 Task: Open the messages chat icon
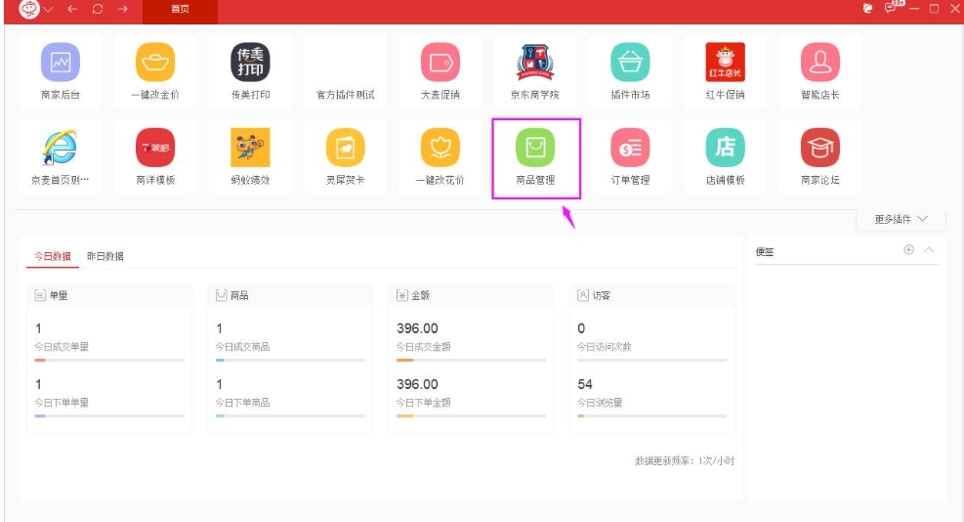(x=890, y=8)
